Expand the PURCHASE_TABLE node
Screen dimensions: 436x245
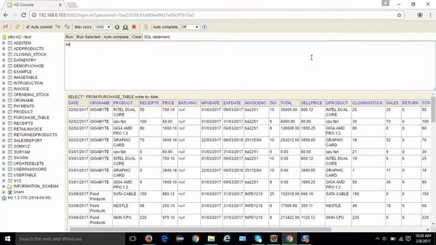point(3,118)
